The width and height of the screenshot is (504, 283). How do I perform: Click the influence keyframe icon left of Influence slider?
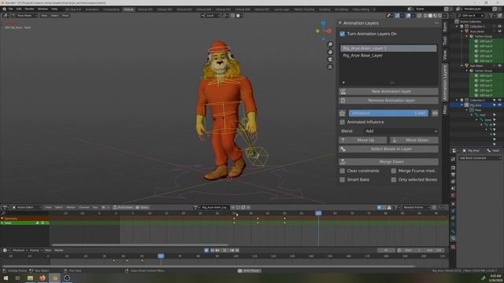pyautogui.click(x=343, y=113)
